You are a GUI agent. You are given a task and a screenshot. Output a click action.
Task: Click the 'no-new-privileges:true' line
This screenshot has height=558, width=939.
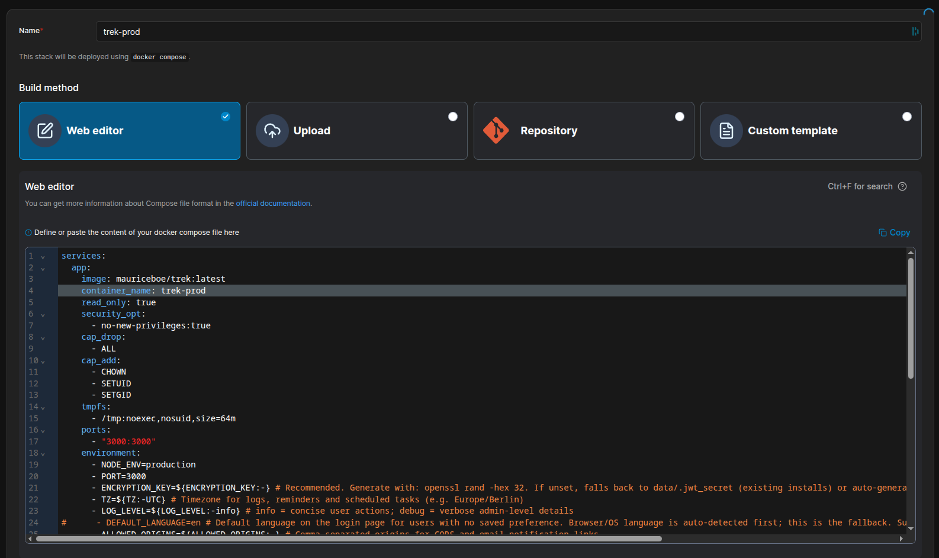(151, 325)
